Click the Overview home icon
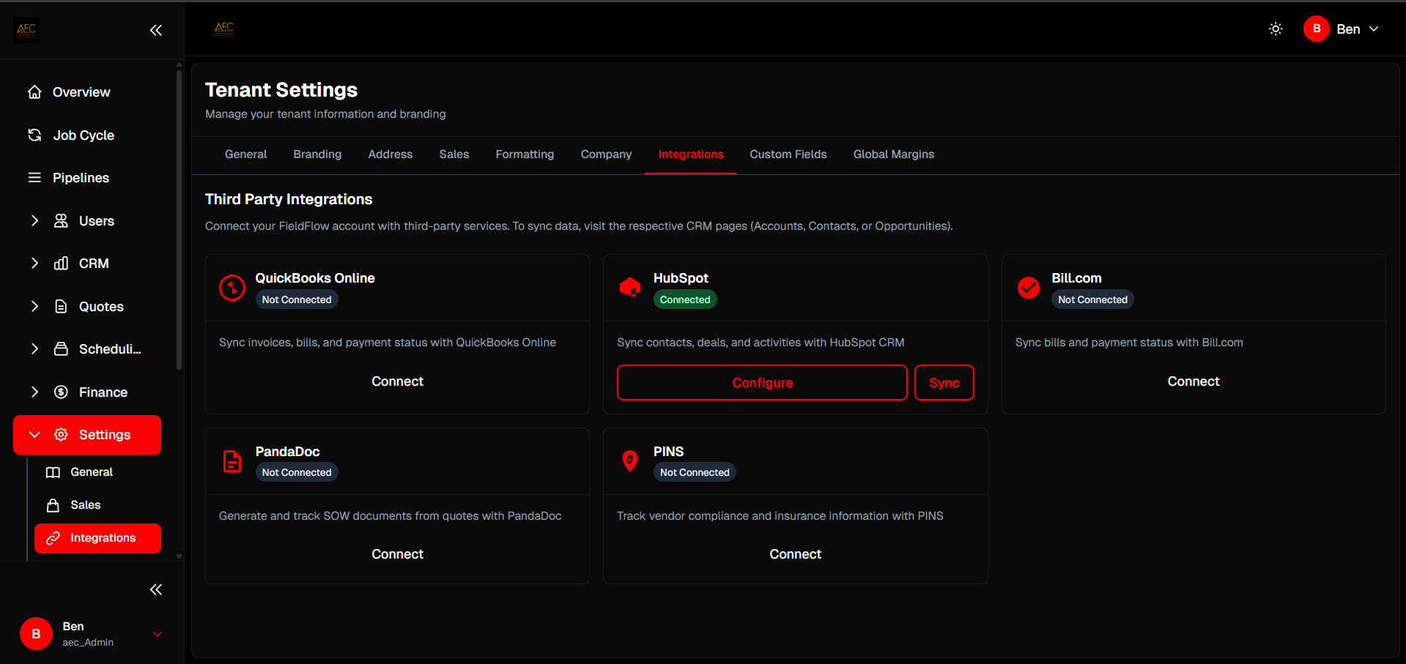Image resolution: width=1406 pixels, height=664 pixels. click(34, 92)
